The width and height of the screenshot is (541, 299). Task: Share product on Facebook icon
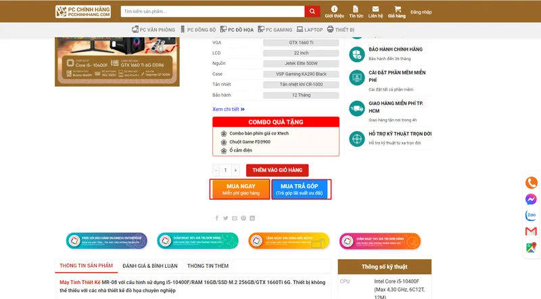217,218
